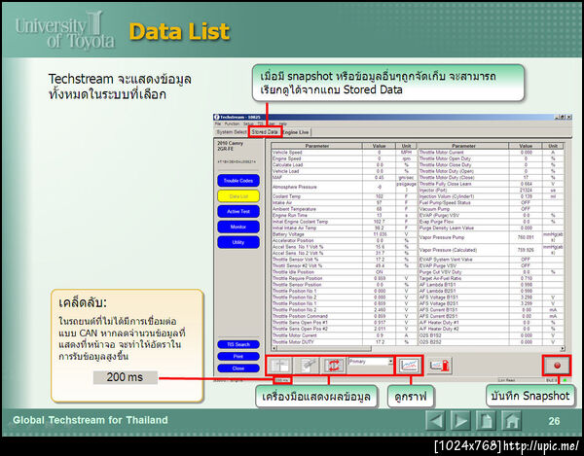This screenshot has height=456, width=584.
Task: Click the yellow Data List button
Action: [238, 196]
